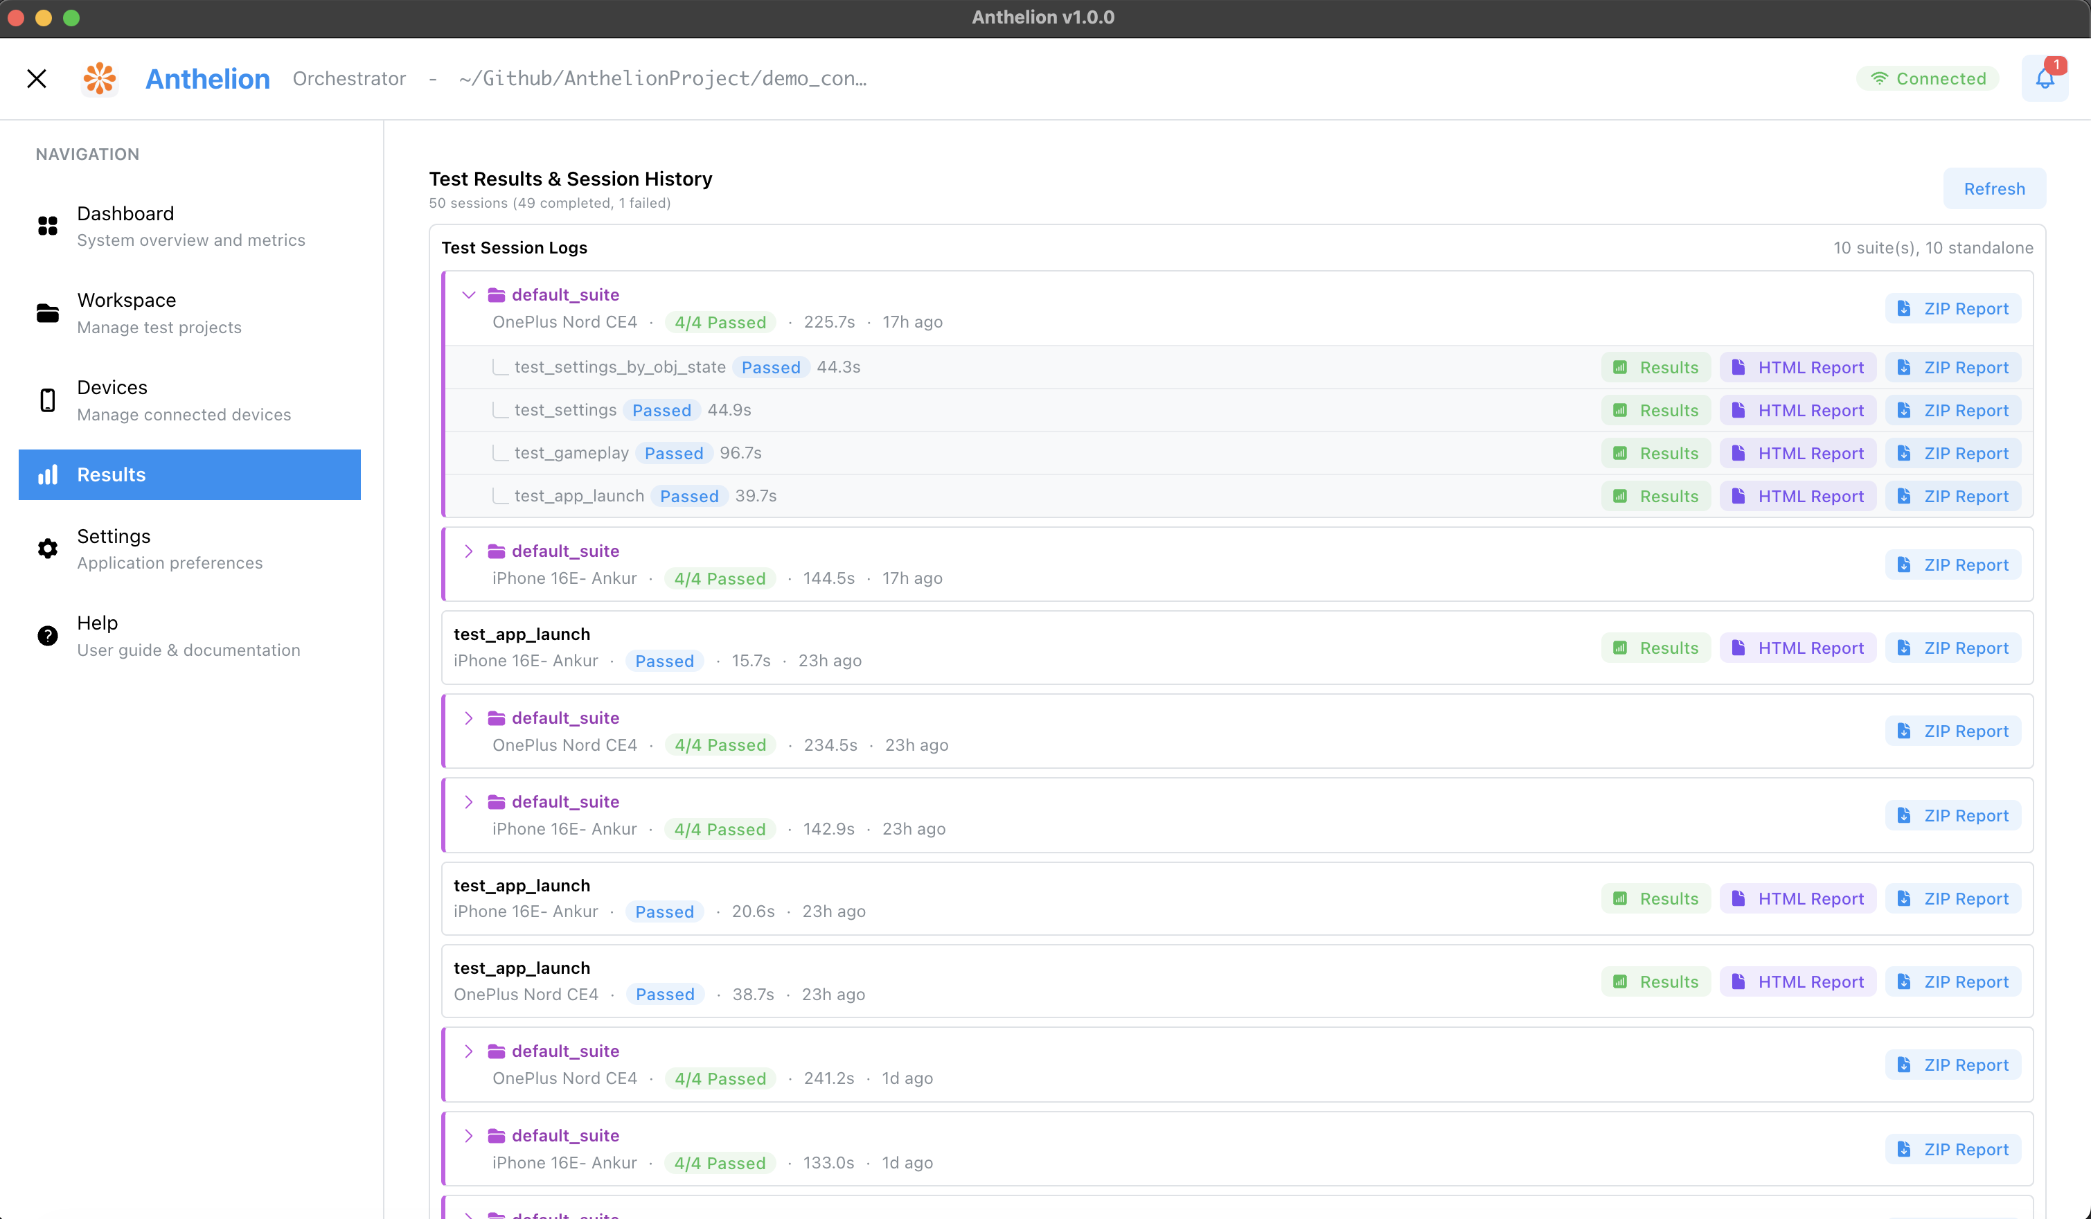
Task: Expand the default_suite with 234.5s duration
Action: [x=469, y=718]
